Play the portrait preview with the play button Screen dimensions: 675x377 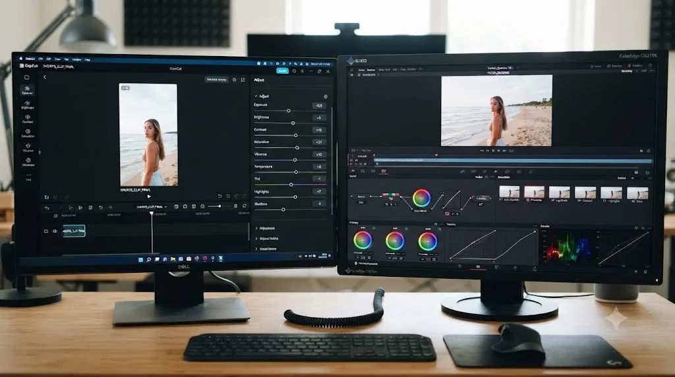149,196
